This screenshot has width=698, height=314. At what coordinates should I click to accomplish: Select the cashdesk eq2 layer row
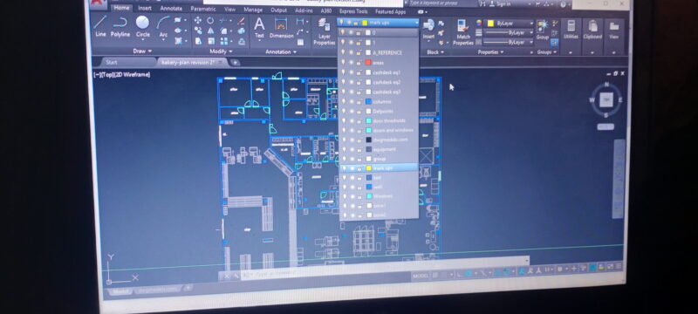click(379, 82)
